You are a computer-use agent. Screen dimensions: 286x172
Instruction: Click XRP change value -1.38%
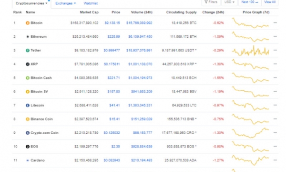[x=218, y=64]
